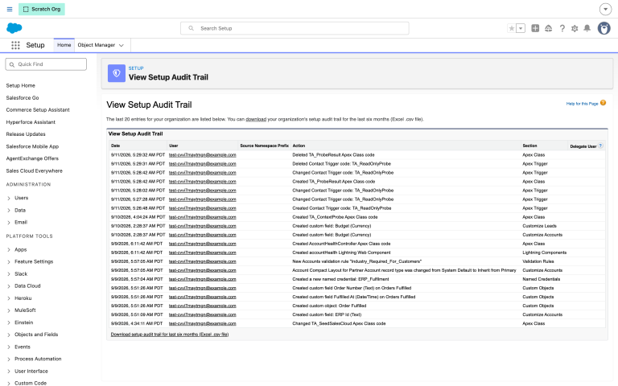Open the Object Manager tab
The width and height of the screenshot is (618, 386).
[97, 45]
